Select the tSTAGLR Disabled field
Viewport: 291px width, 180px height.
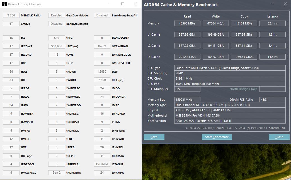tap(102, 164)
